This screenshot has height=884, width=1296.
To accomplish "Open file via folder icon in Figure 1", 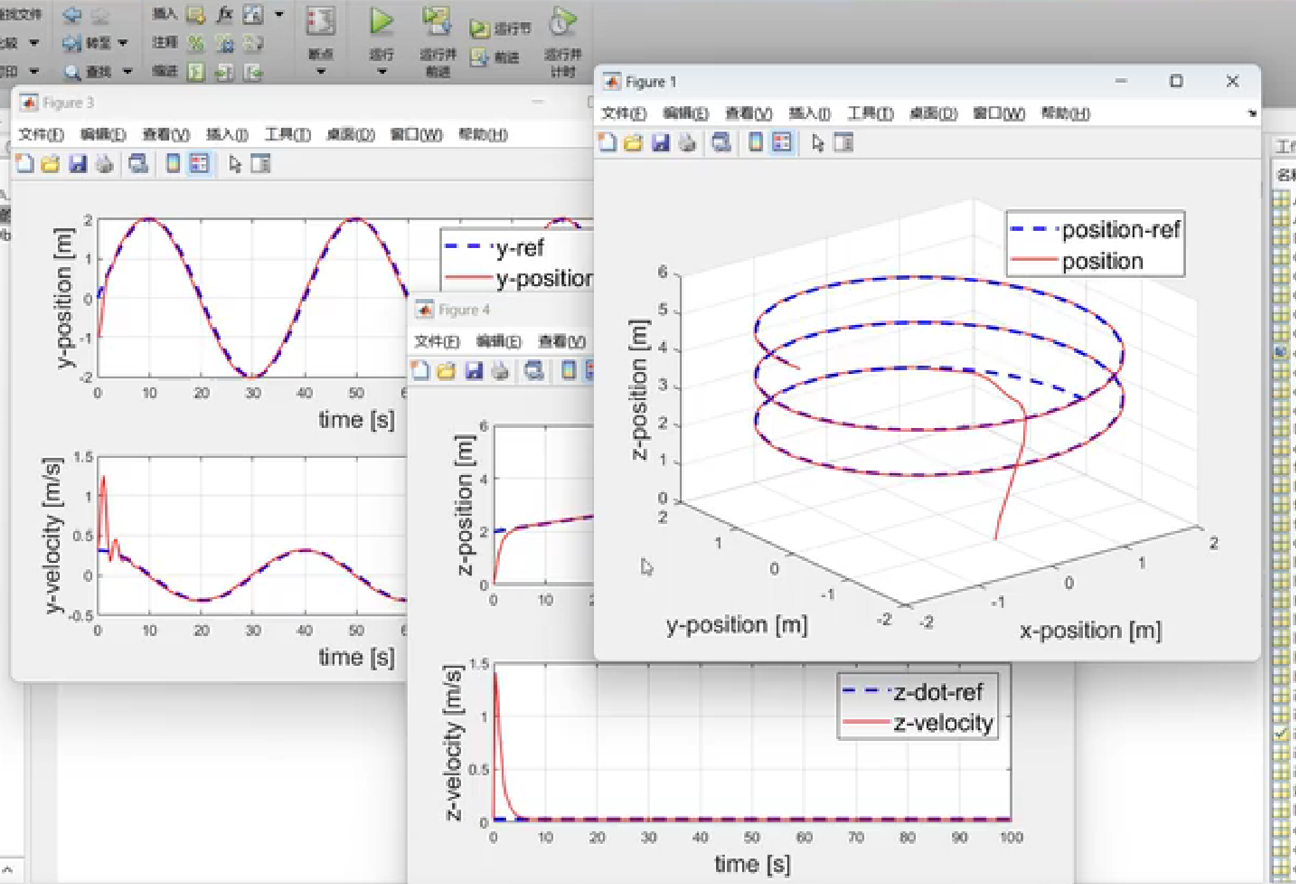I will [x=633, y=143].
